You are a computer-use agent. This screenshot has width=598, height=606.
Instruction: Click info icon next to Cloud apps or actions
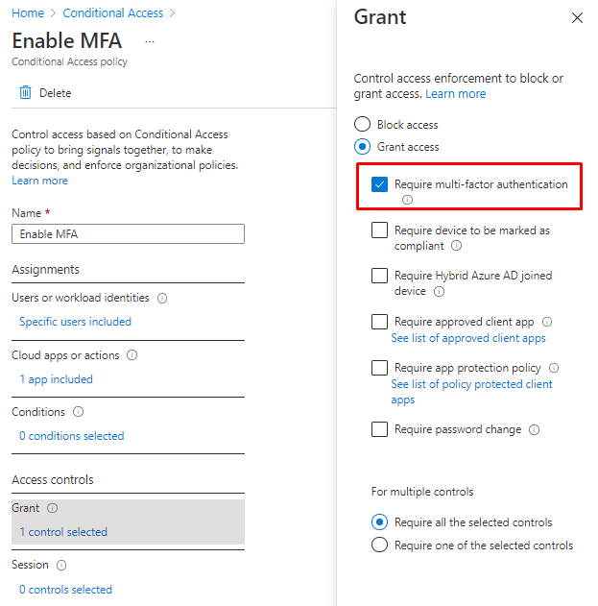click(x=132, y=355)
